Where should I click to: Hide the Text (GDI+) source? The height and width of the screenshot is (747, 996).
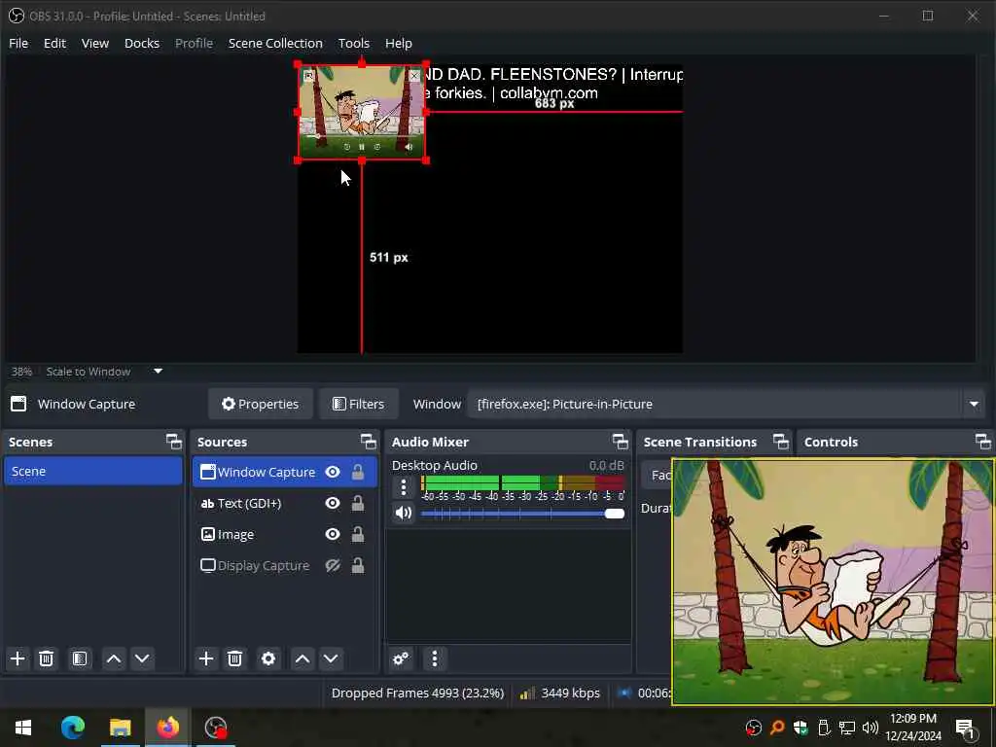pyautogui.click(x=333, y=503)
